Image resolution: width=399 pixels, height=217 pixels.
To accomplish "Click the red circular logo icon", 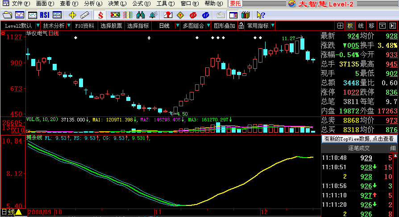I will point(193,15).
